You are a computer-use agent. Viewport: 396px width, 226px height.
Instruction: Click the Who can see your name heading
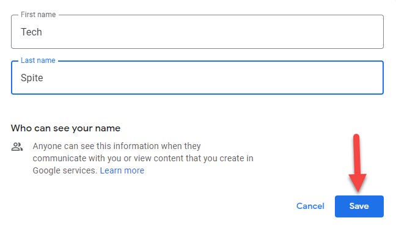pos(65,128)
